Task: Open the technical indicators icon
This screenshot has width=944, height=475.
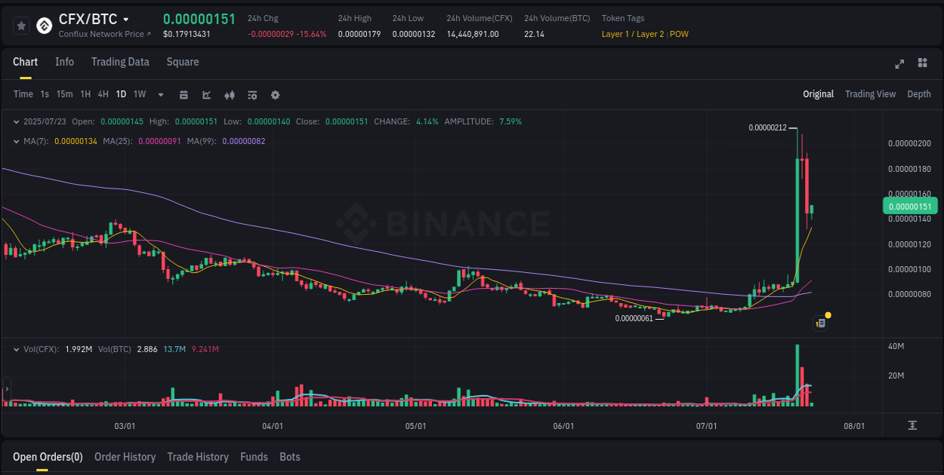Action: pyautogui.click(x=251, y=94)
